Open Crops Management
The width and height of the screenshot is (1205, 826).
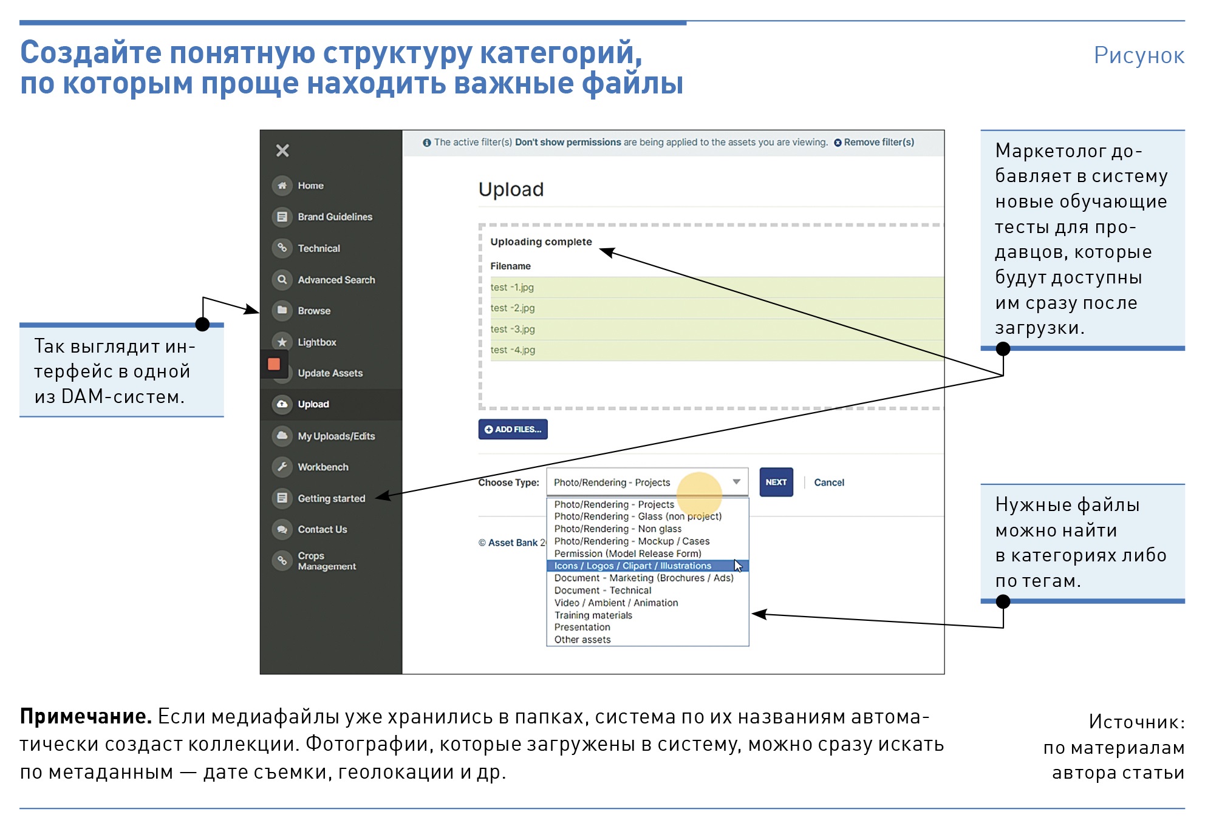327,561
